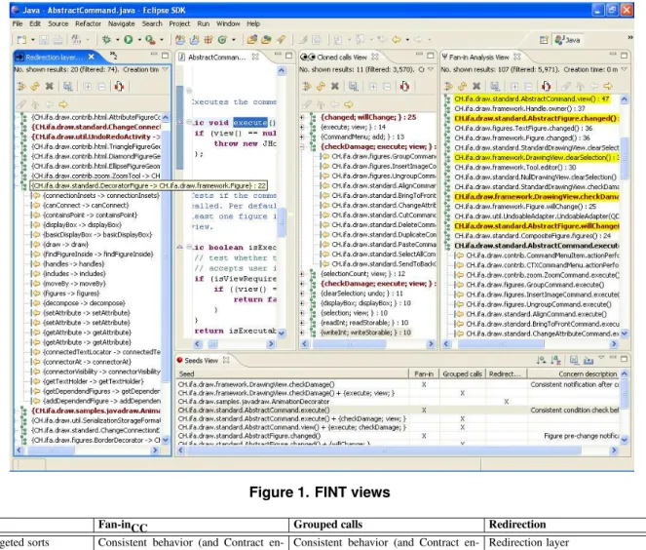Select CH.ifa.draw.figures.GroupCommand.execute() in Fan-in view

click(535, 285)
